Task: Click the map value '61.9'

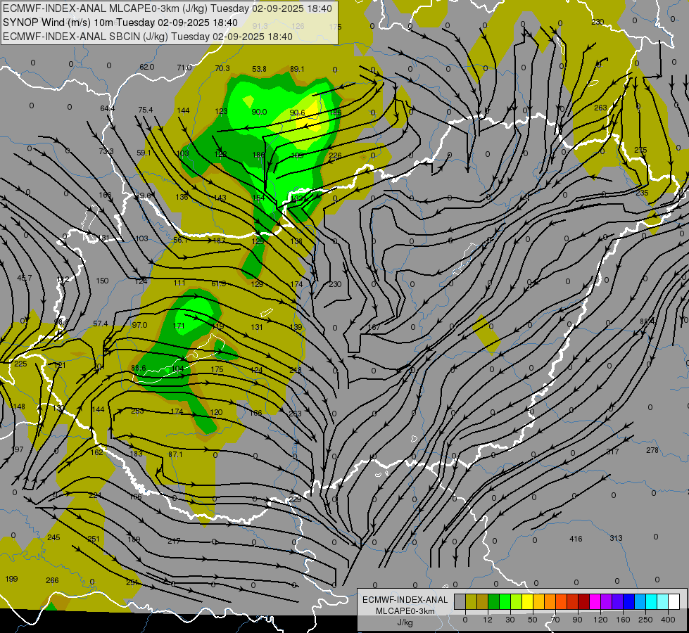Action: point(218,283)
